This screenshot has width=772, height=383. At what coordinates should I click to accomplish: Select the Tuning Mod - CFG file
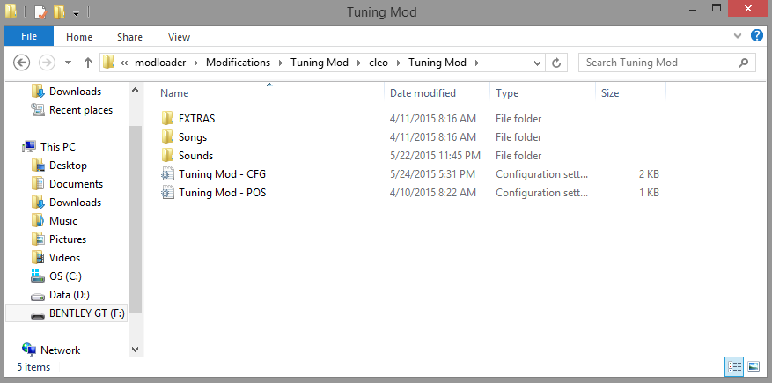[221, 174]
